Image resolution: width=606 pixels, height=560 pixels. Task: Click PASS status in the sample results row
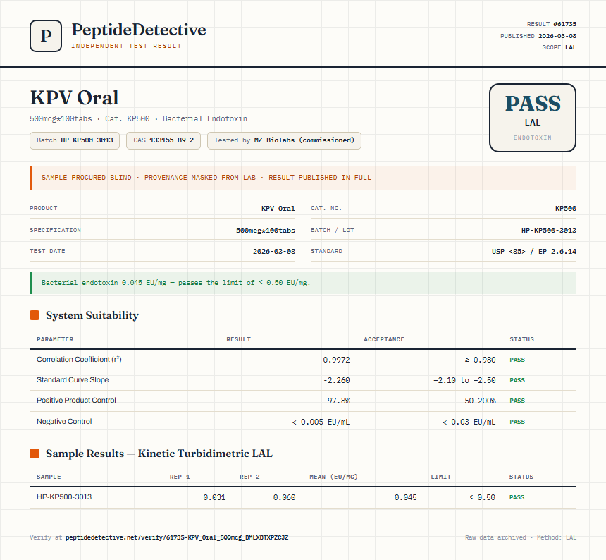[x=517, y=498]
